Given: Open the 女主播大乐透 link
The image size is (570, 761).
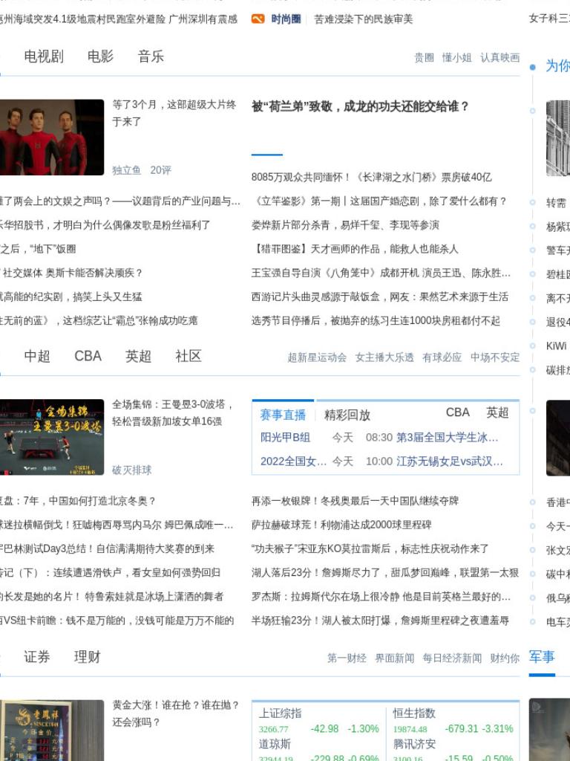Looking at the screenshot, I should (384, 357).
